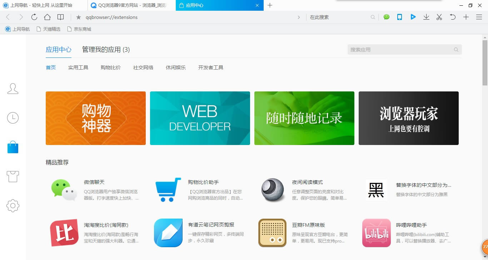Click the sidebar skin shirt icon
This screenshot has width=488, height=260.
[13, 176]
